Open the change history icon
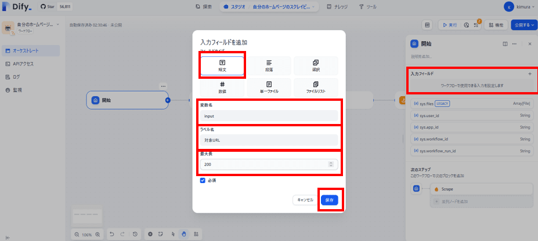 click(x=135, y=235)
